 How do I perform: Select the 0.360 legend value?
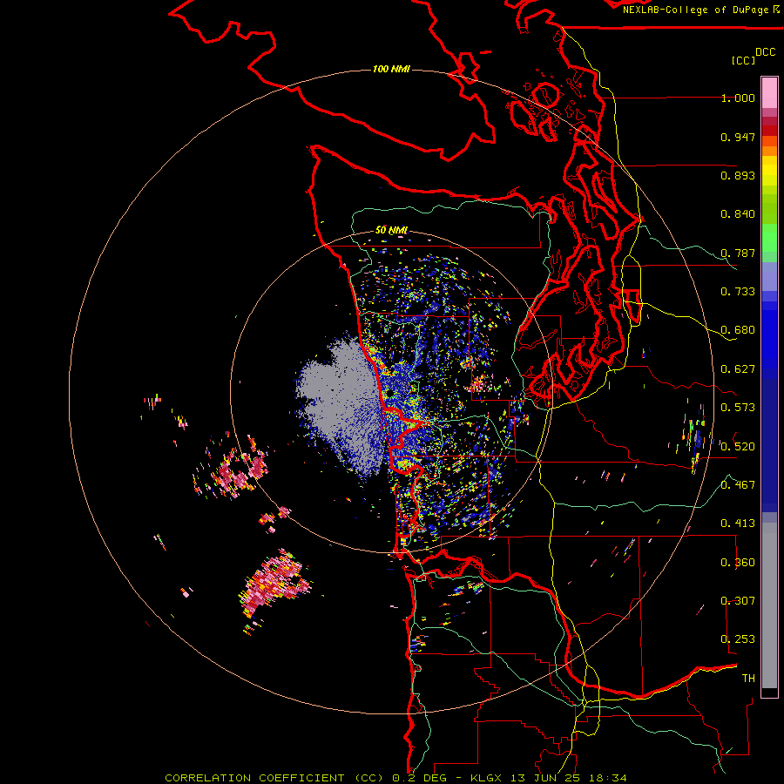(738, 563)
